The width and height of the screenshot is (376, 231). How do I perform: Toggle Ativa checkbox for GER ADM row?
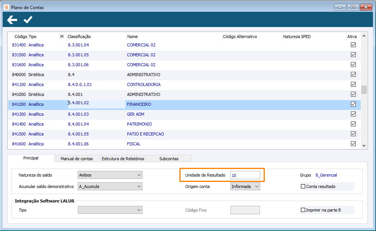coord(353,114)
